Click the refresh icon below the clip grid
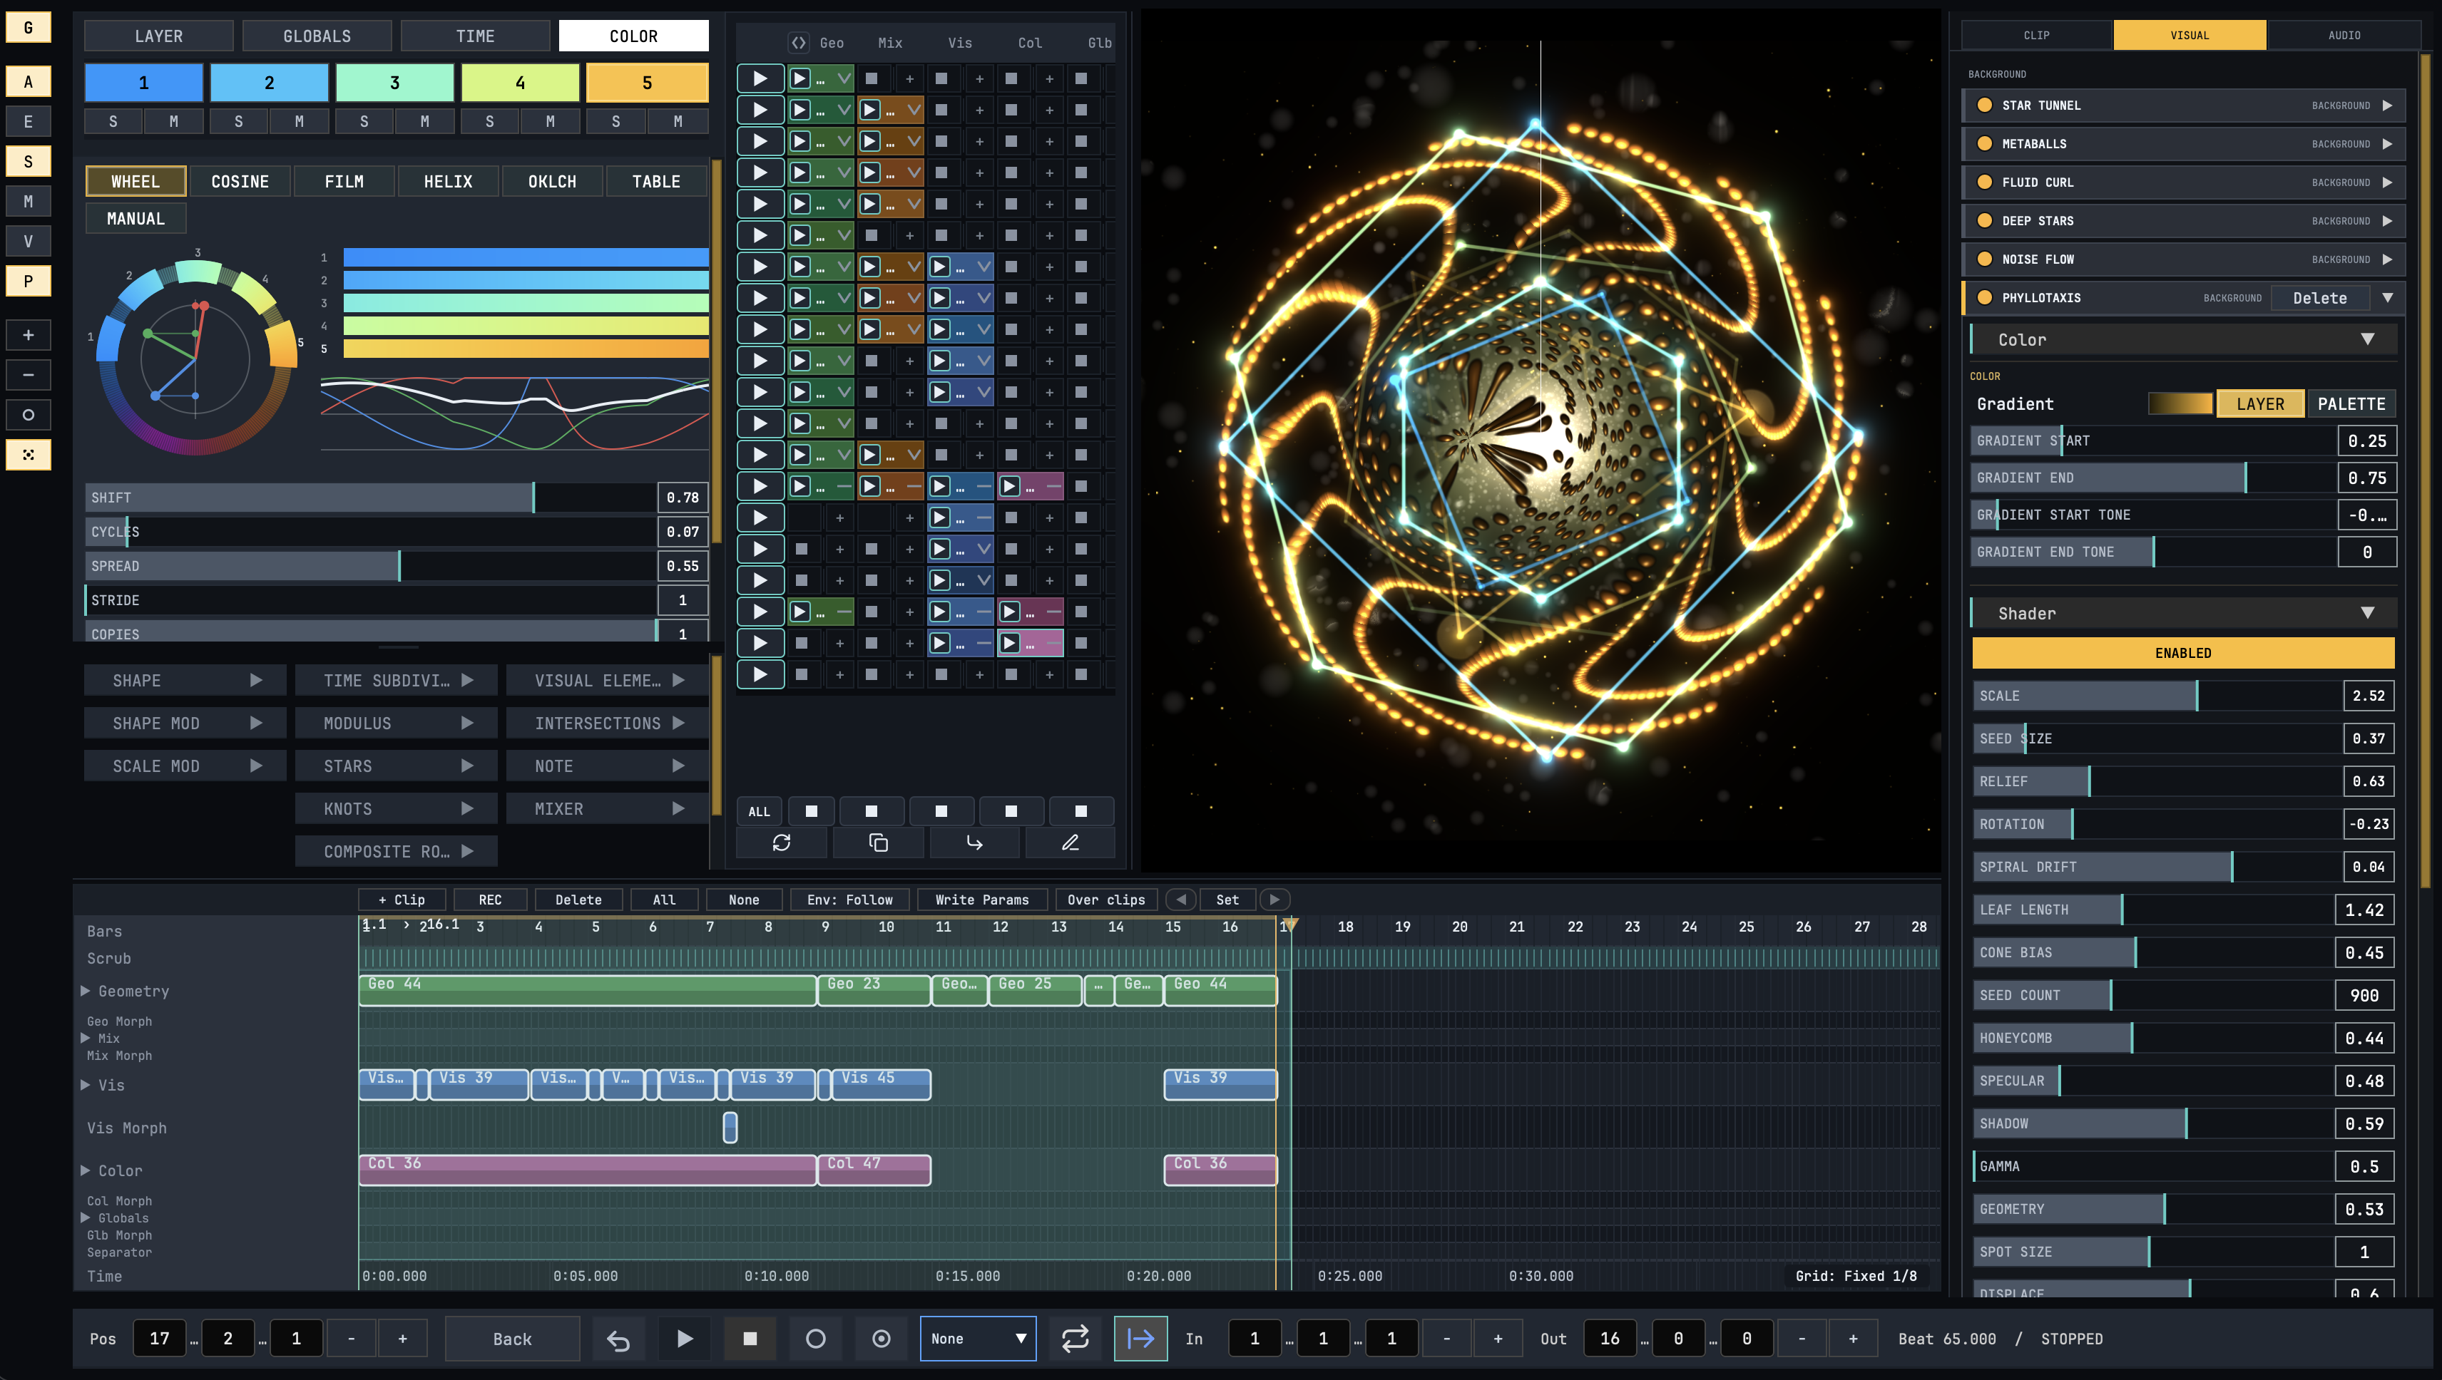This screenshot has width=2442, height=1380. (782, 843)
